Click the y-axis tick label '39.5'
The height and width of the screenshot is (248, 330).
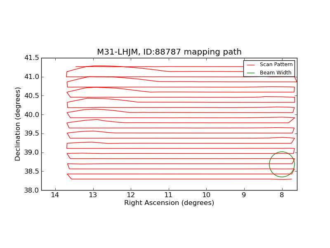coord(32,134)
